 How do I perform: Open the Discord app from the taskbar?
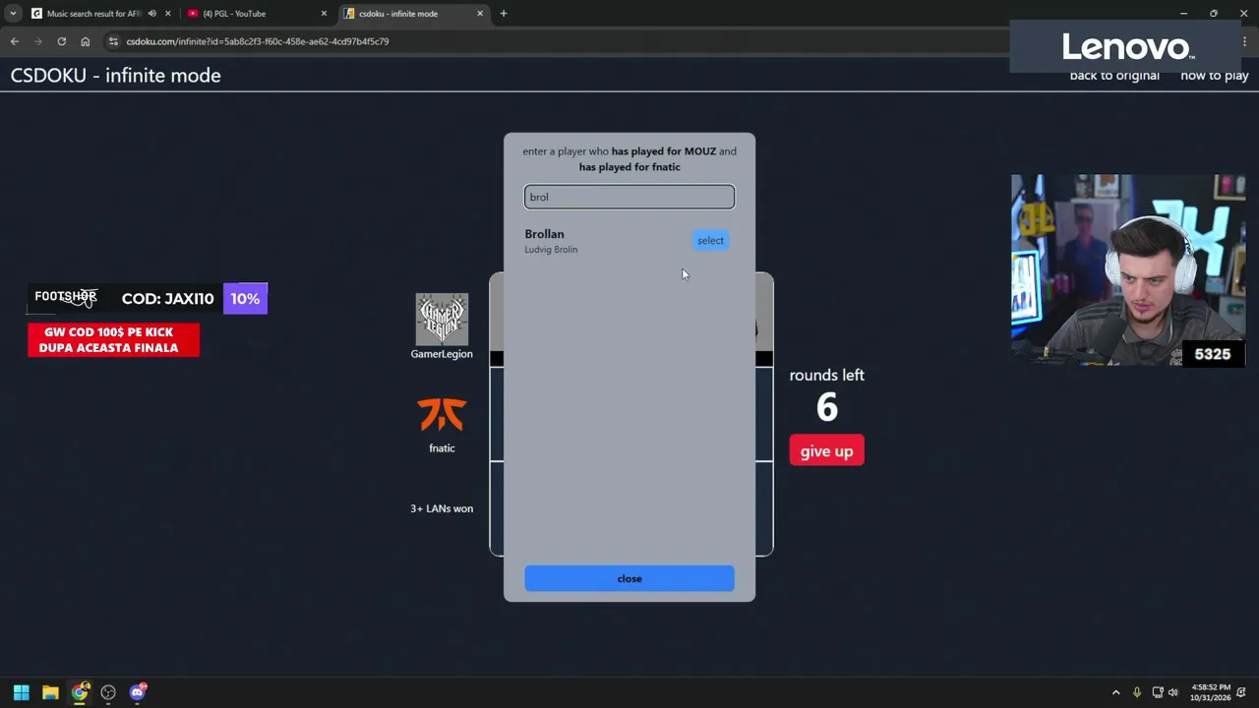pos(138,692)
